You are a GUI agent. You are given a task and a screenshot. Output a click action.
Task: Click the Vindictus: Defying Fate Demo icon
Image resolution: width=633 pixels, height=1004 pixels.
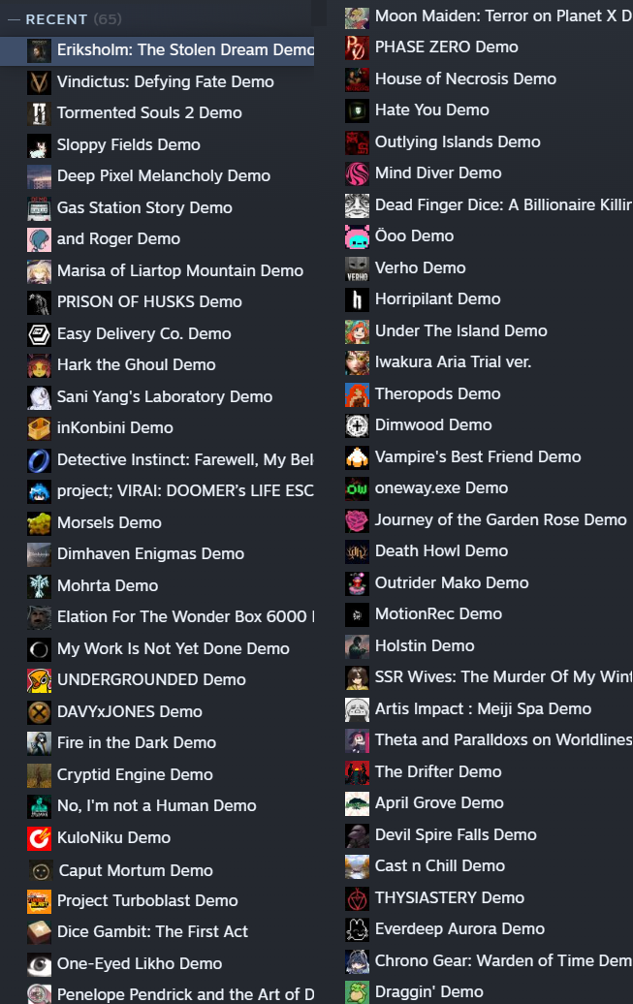[x=39, y=82]
